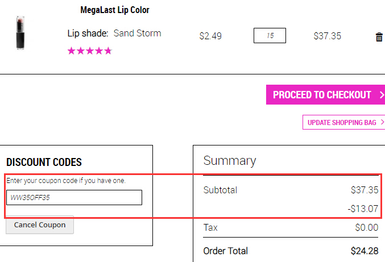
Task: Click the -$13.07 discount amount
Action: [363, 209]
